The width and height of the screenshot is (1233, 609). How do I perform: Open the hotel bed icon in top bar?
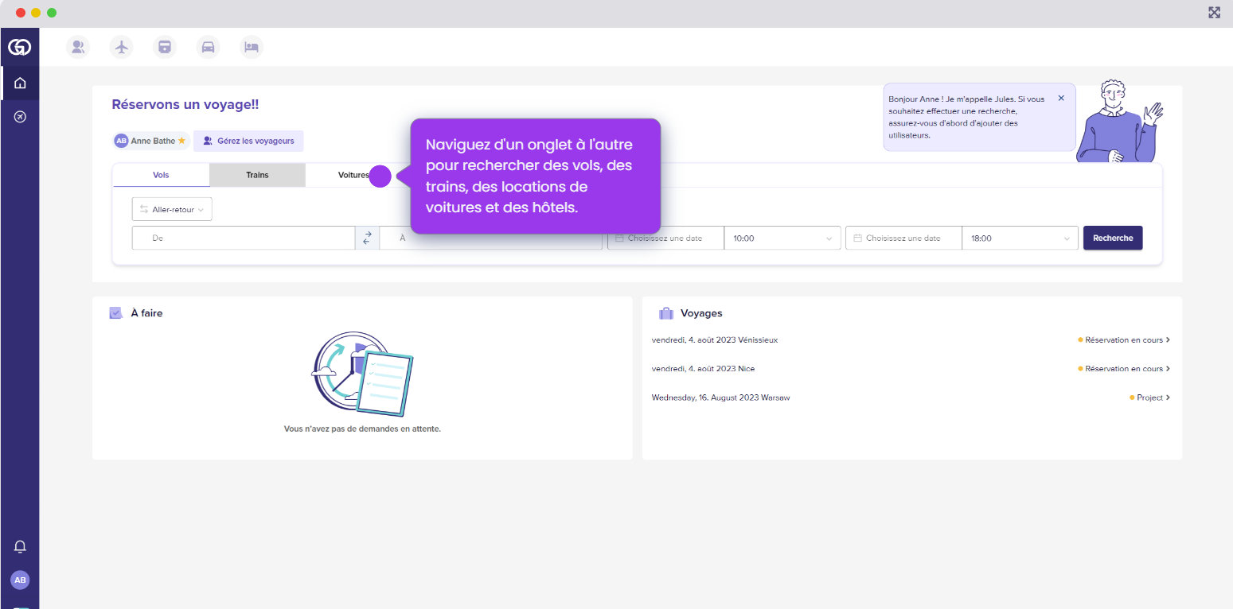(252, 47)
